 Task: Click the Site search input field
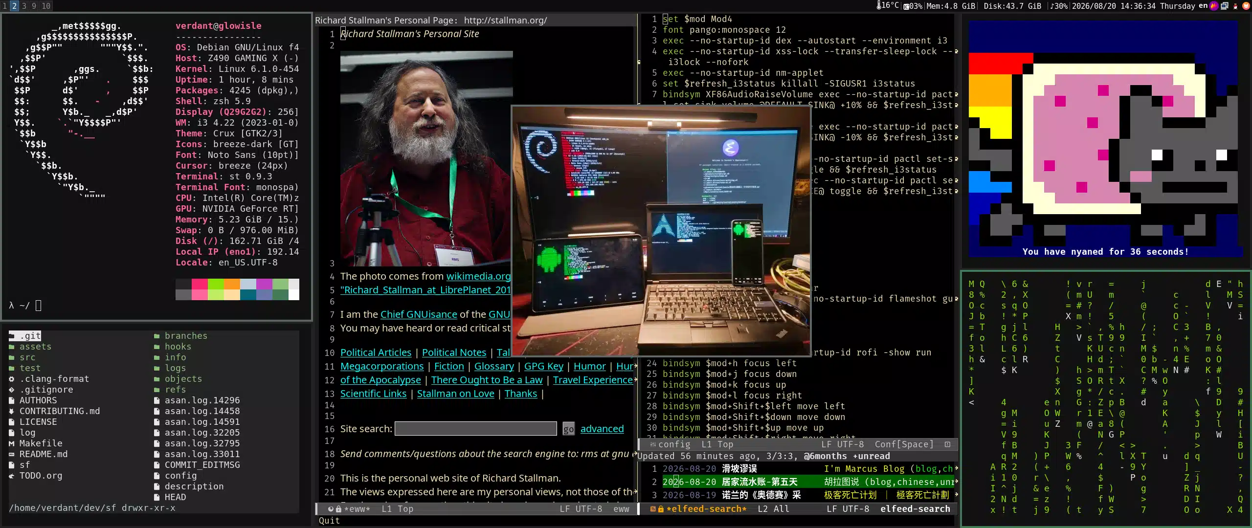coord(476,429)
